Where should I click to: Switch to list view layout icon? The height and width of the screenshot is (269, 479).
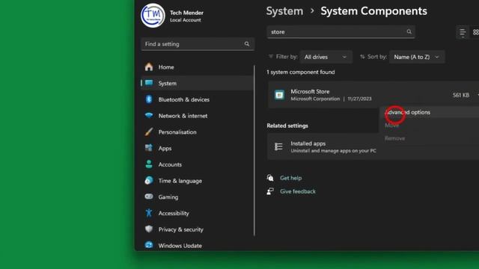(x=463, y=32)
